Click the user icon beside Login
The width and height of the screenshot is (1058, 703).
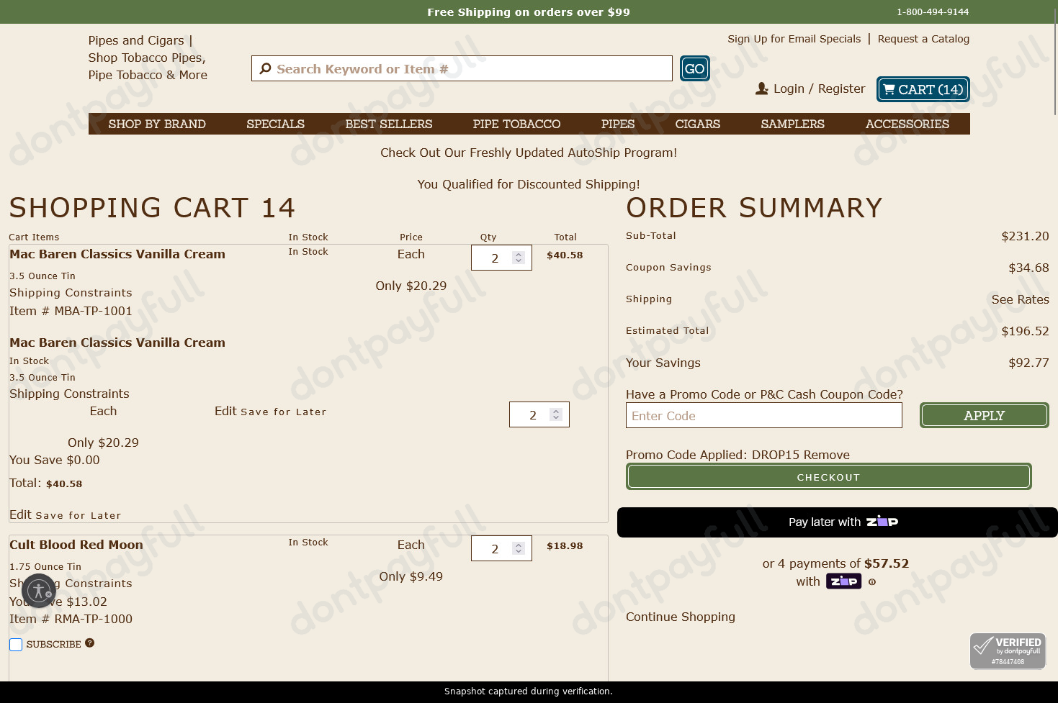pos(762,89)
